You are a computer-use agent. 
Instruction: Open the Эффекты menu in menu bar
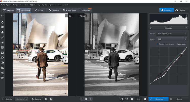click(33, 5)
